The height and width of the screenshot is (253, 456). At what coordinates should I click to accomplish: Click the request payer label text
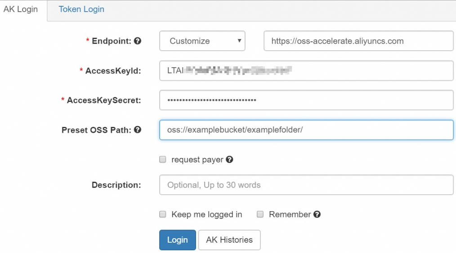point(197,160)
